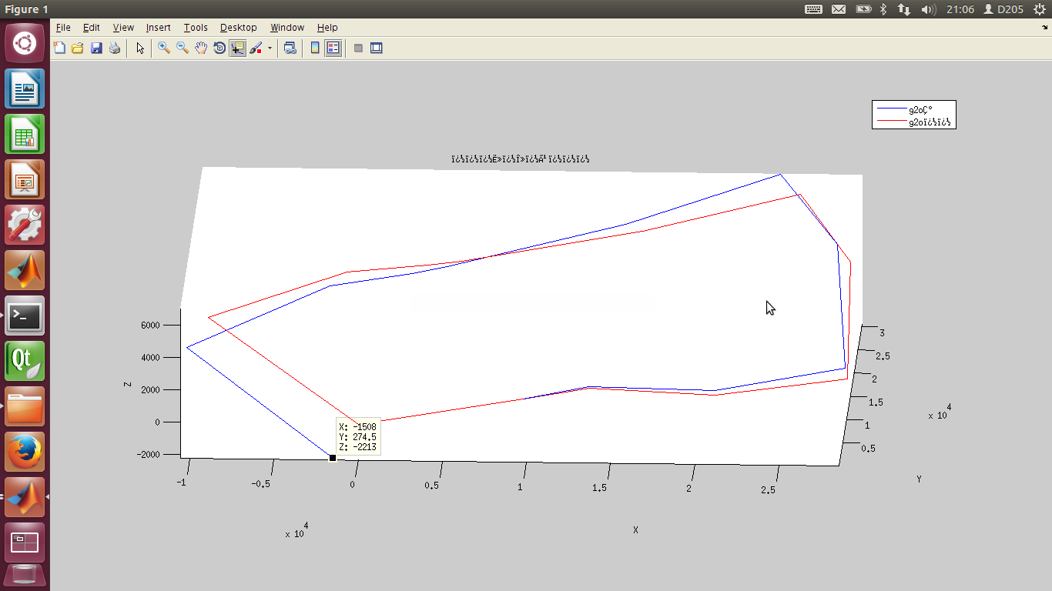The width and height of the screenshot is (1052, 591).
Task: Open the mail messaging indicator
Action: 839,9
